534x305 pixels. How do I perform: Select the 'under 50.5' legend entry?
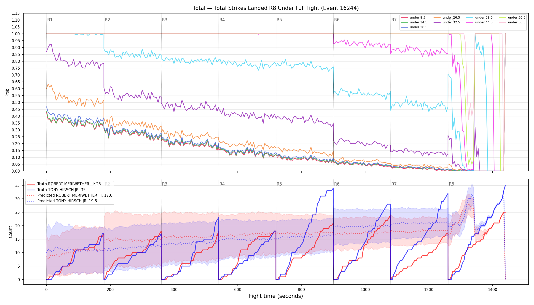(x=512, y=18)
